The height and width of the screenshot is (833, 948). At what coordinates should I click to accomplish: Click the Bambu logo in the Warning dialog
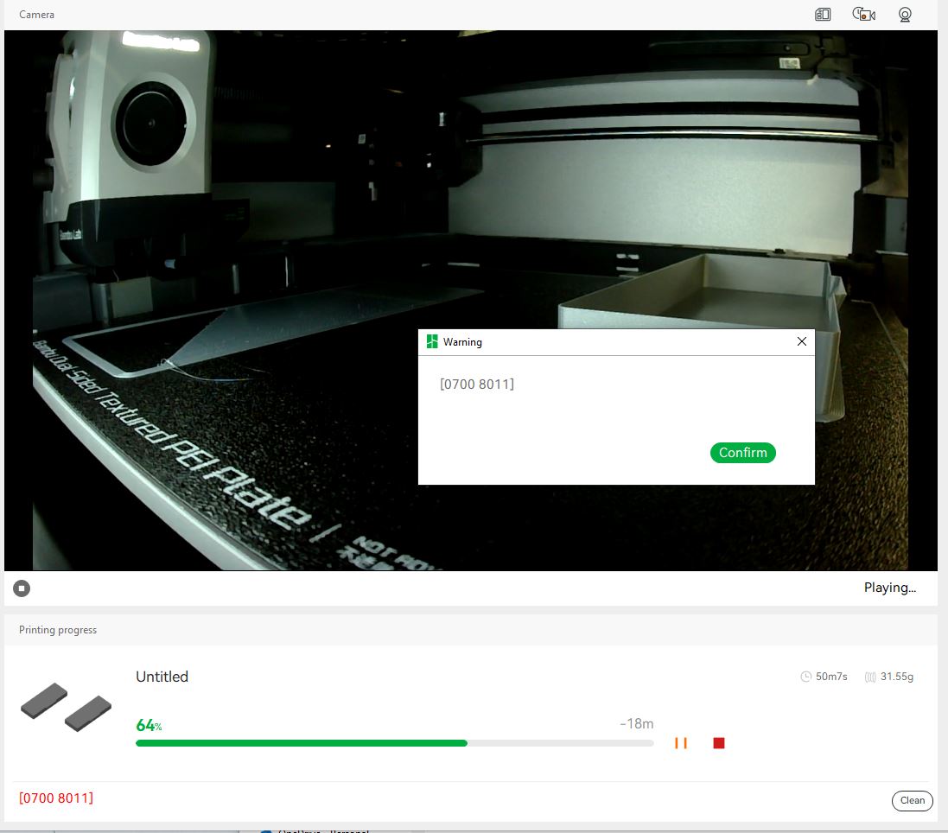point(431,341)
